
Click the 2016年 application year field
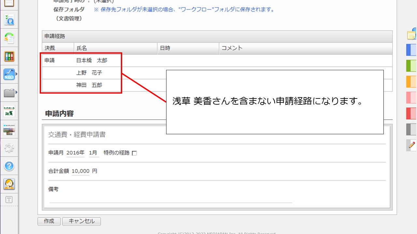[x=75, y=153]
